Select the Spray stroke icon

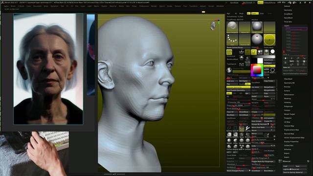(242, 135)
